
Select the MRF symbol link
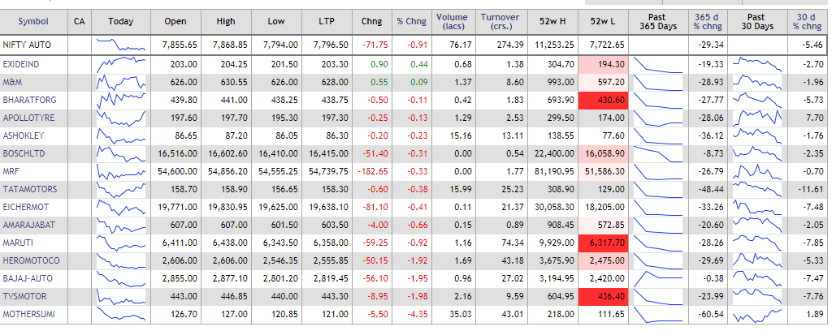11,170
